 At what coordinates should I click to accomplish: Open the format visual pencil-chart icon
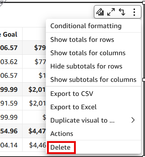(x=100, y=12)
